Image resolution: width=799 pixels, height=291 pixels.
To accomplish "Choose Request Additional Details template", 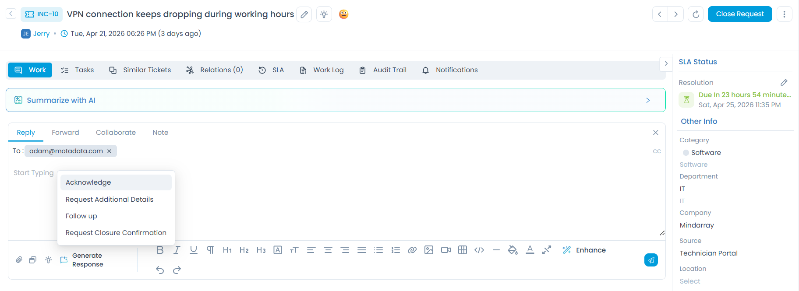I will pos(110,200).
